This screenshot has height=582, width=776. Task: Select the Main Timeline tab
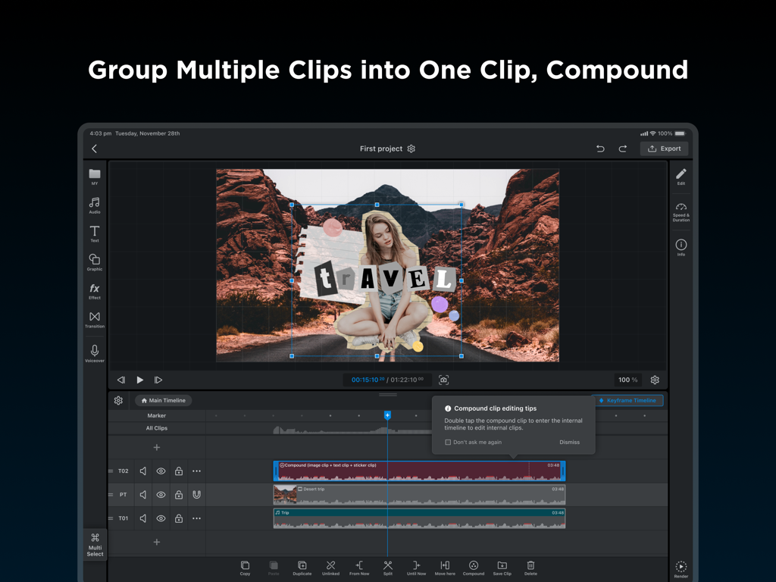click(163, 400)
